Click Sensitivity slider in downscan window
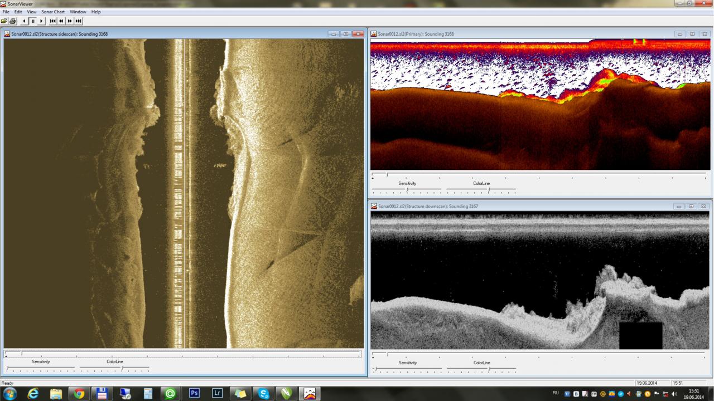Viewport: 714px width, 401px height. [407, 369]
